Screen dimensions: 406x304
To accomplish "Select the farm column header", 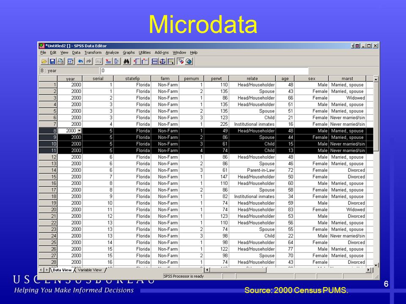I will [x=165, y=79].
